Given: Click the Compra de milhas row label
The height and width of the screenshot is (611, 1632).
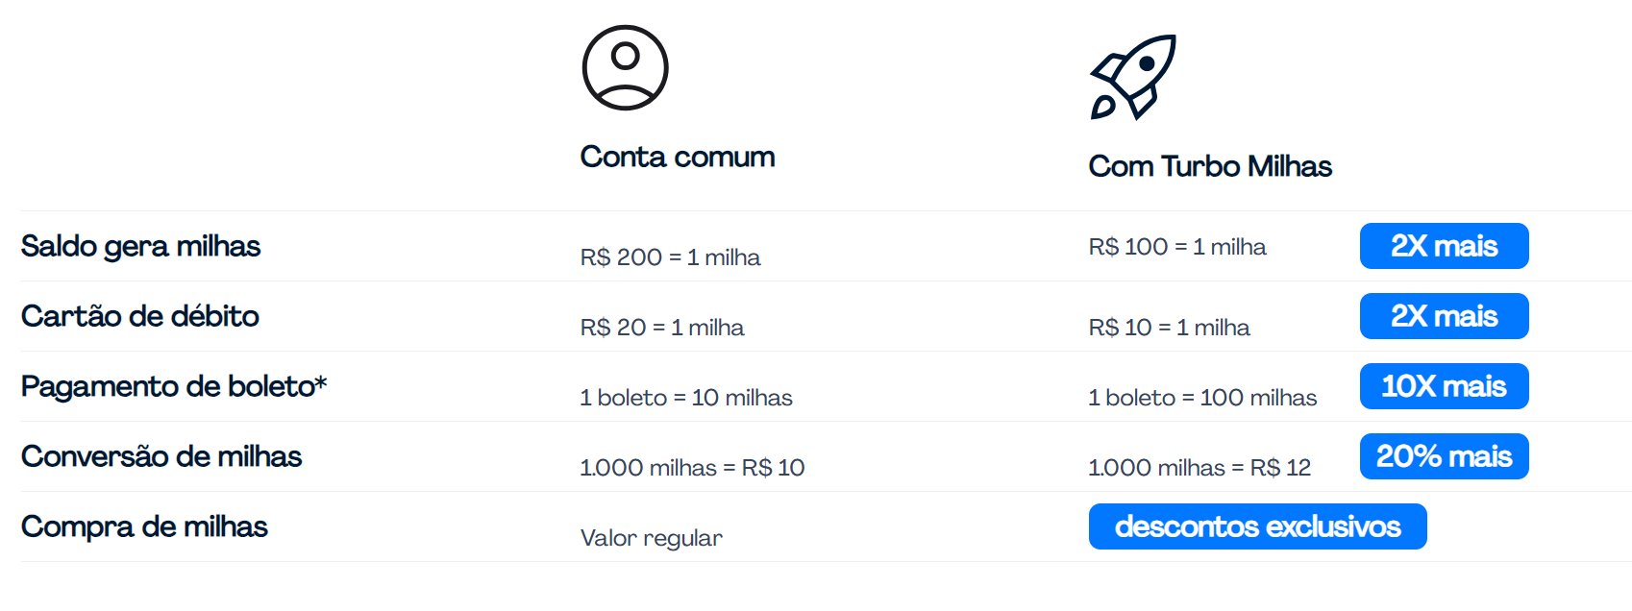Looking at the screenshot, I should [x=144, y=527].
